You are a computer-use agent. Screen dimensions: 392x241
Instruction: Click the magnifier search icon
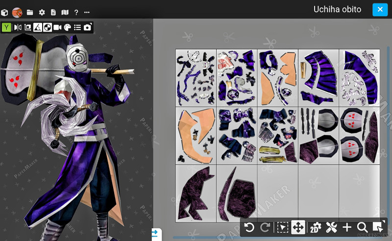(x=362, y=227)
